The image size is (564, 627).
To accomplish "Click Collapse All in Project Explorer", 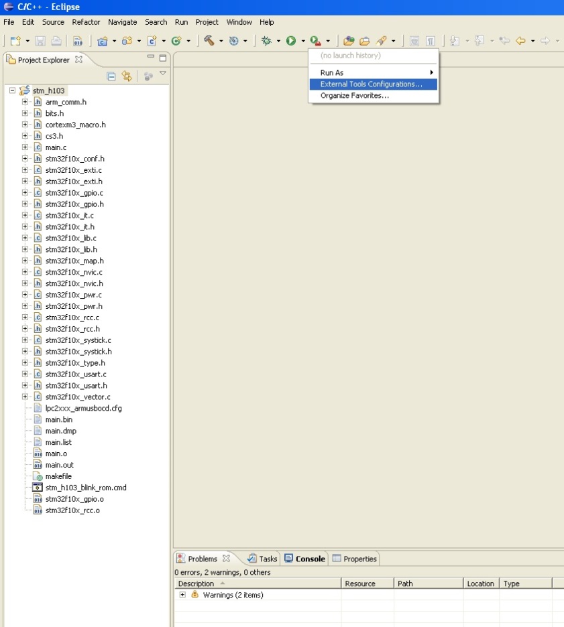I will [112, 76].
